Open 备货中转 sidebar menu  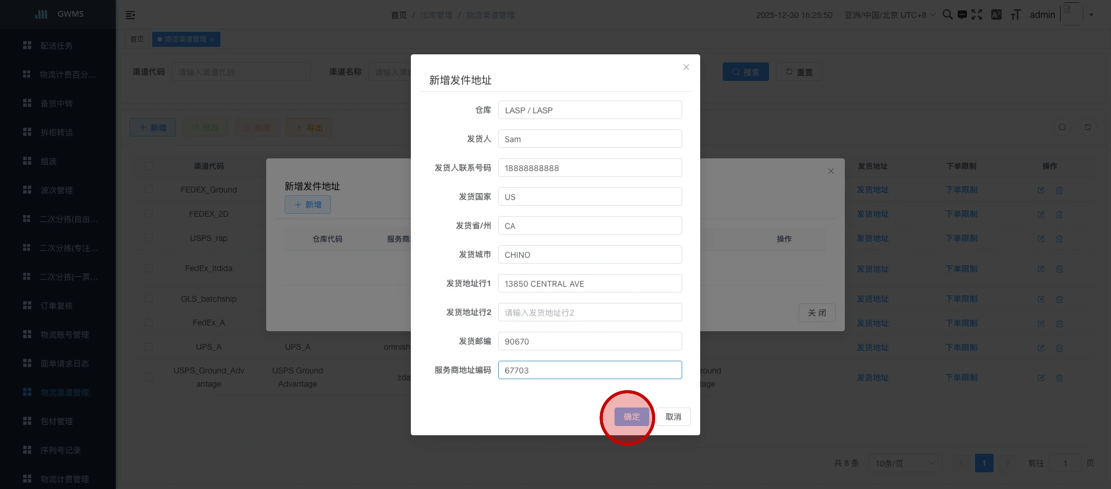pos(58,103)
